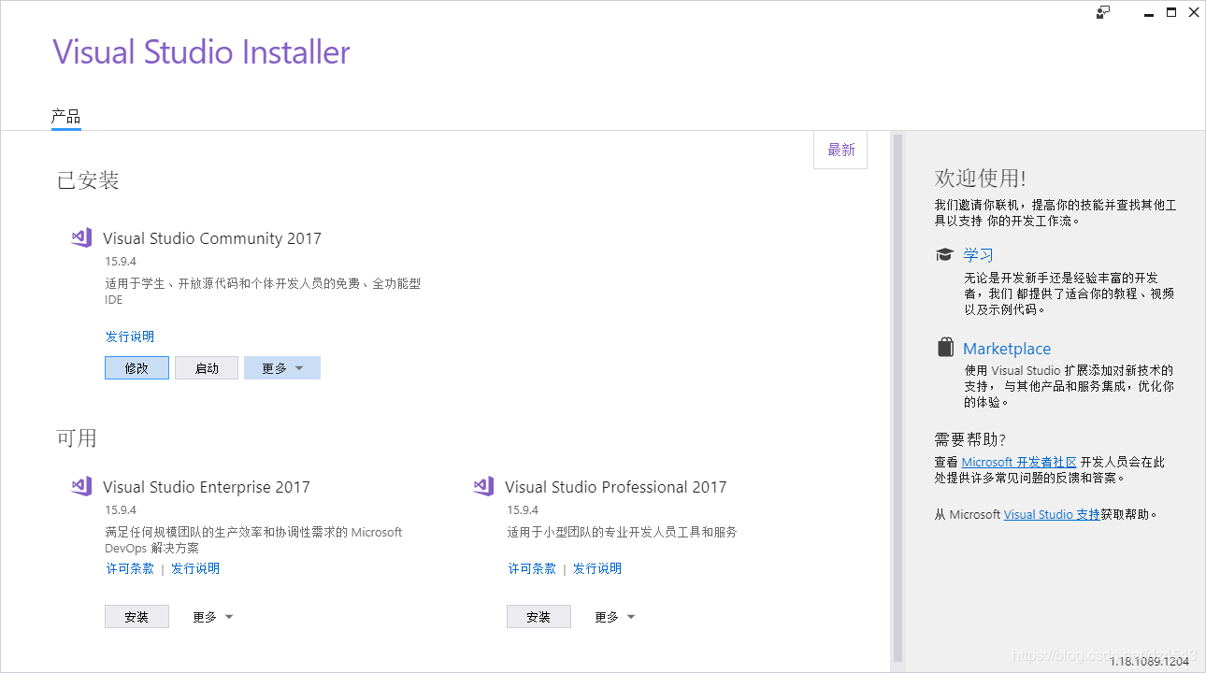Viewport: 1206px width, 673px height.
Task: Install Visual Studio Professional 2017 via 安装 button
Action: 538,616
